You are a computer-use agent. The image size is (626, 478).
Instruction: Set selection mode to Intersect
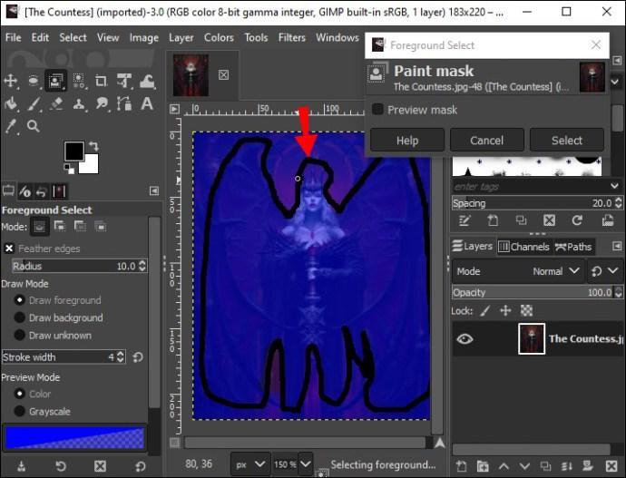101,227
